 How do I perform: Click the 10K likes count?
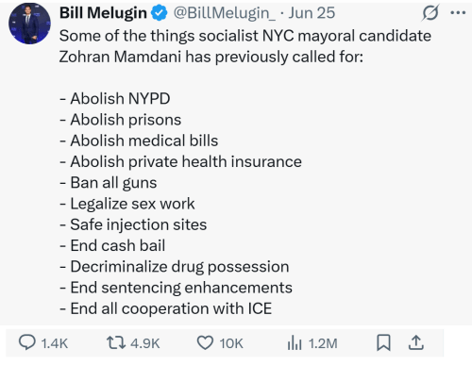point(231,343)
